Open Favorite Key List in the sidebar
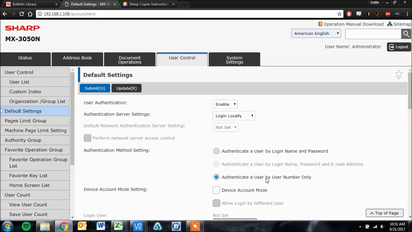This screenshot has height=232, width=412. click(35, 175)
